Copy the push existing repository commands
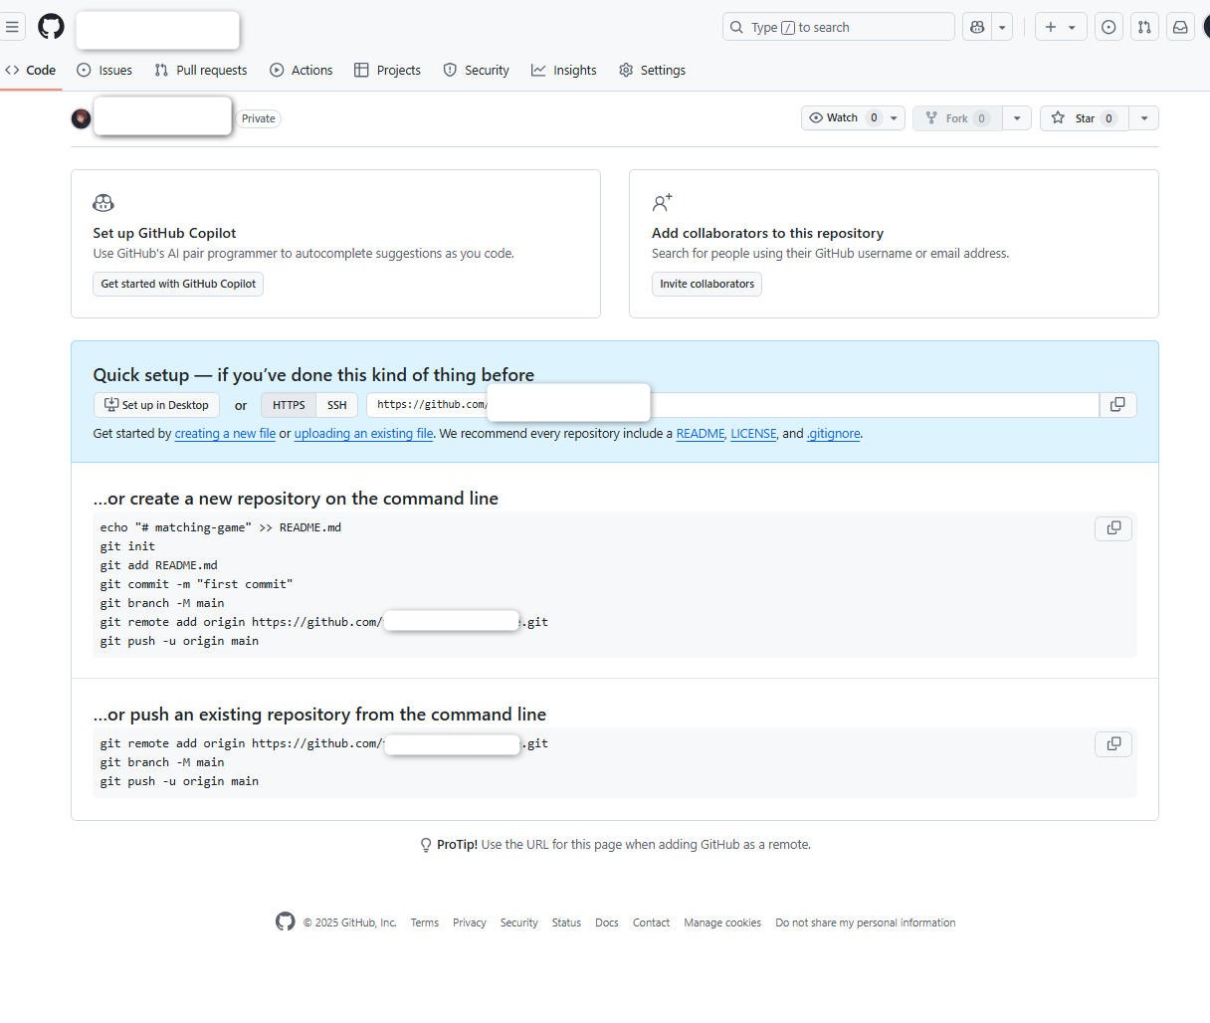The width and height of the screenshot is (1210, 1023). point(1113,743)
